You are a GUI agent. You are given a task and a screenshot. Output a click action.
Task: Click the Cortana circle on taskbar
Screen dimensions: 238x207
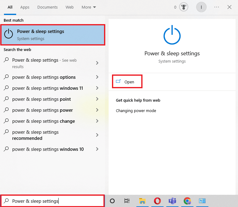[x=112, y=201]
